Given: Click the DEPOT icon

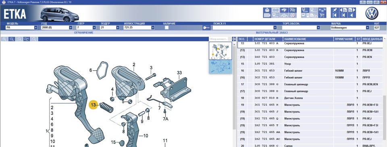Looking at the screenshot, I should coord(314,10).
